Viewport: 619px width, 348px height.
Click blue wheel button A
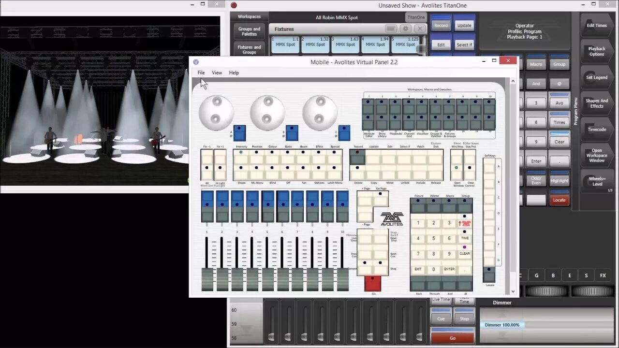(239, 133)
